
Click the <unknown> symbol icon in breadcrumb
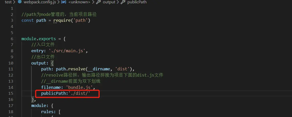(64, 2)
